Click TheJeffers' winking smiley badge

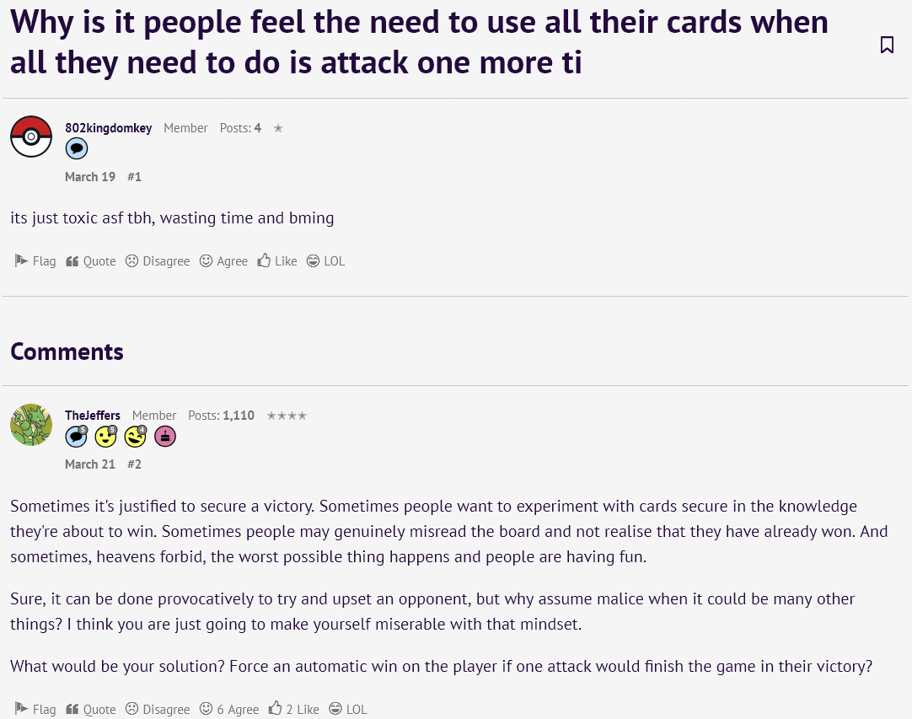[x=136, y=437]
